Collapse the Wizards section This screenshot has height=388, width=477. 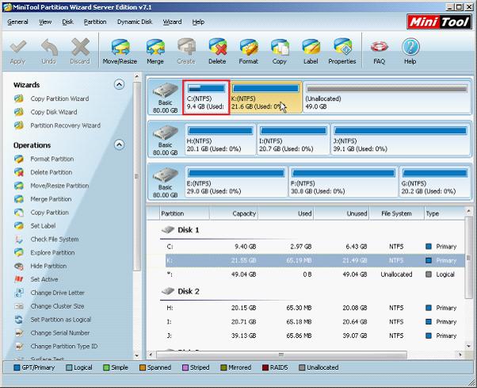click(119, 84)
